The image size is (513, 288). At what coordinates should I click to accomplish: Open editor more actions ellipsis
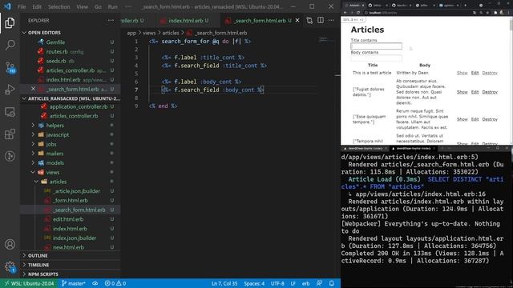[x=331, y=20]
